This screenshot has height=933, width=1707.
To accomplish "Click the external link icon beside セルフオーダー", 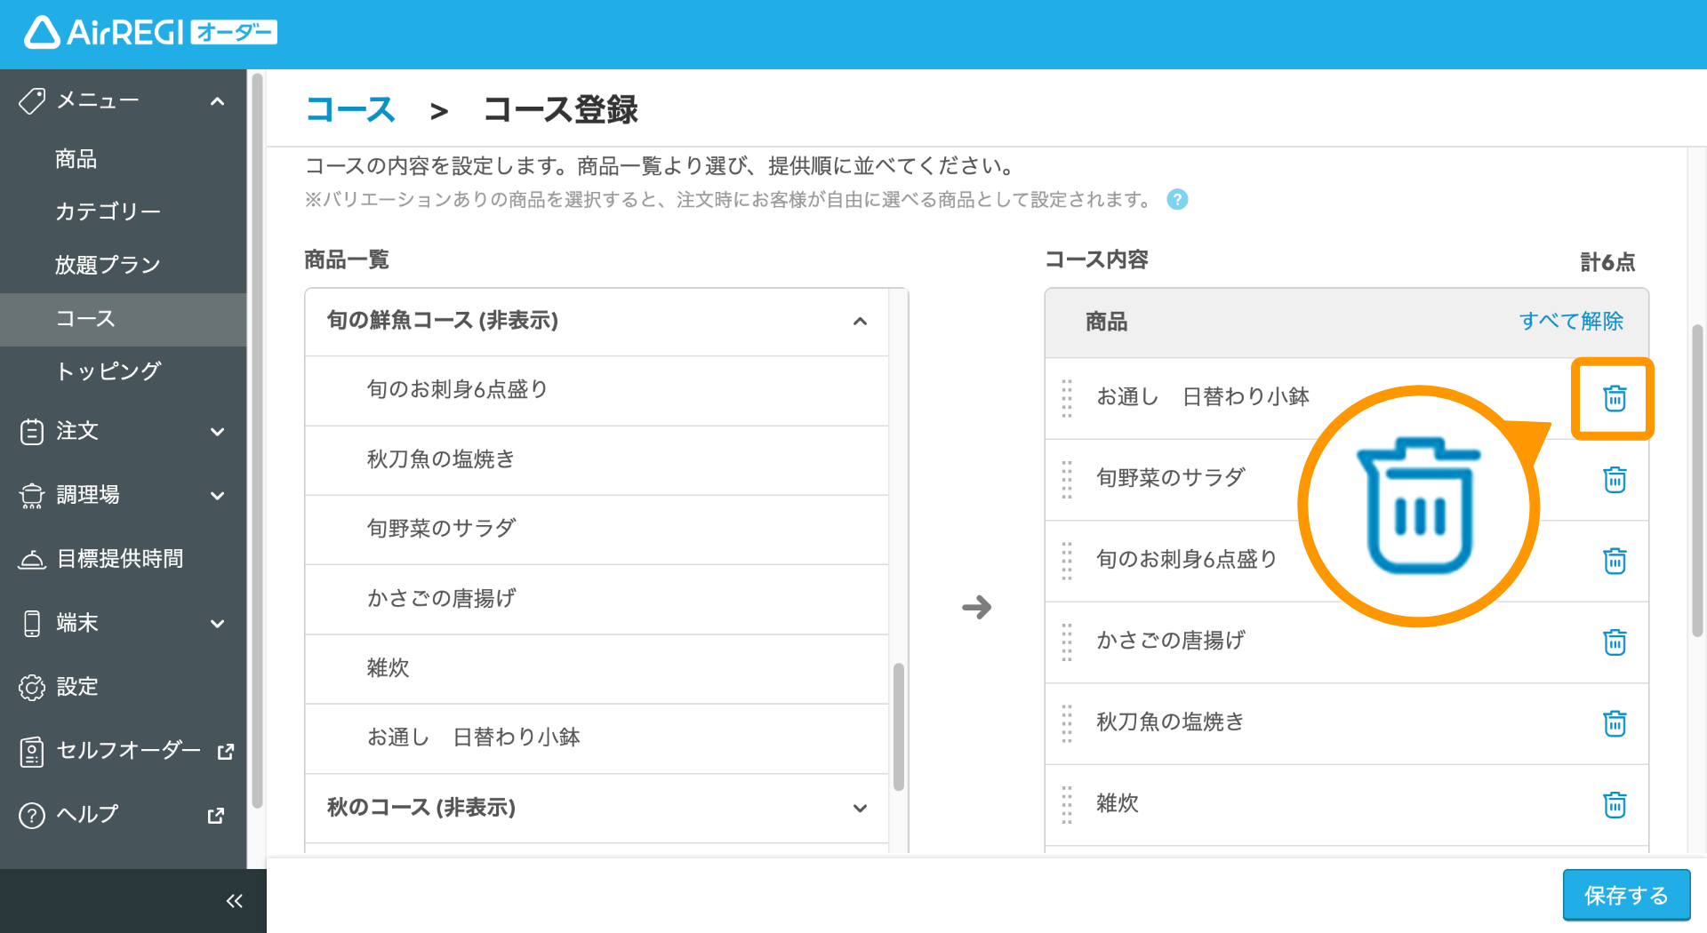I will (x=226, y=752).
